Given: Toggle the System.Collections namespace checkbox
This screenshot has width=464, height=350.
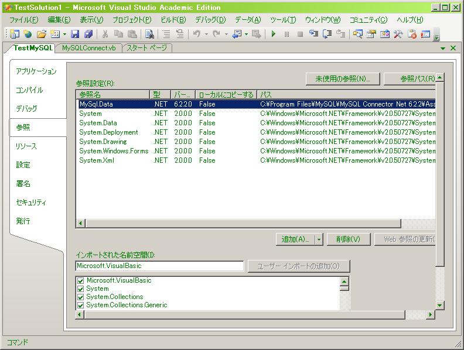Looking at the screenshot, I should click(x=80, y=297).
